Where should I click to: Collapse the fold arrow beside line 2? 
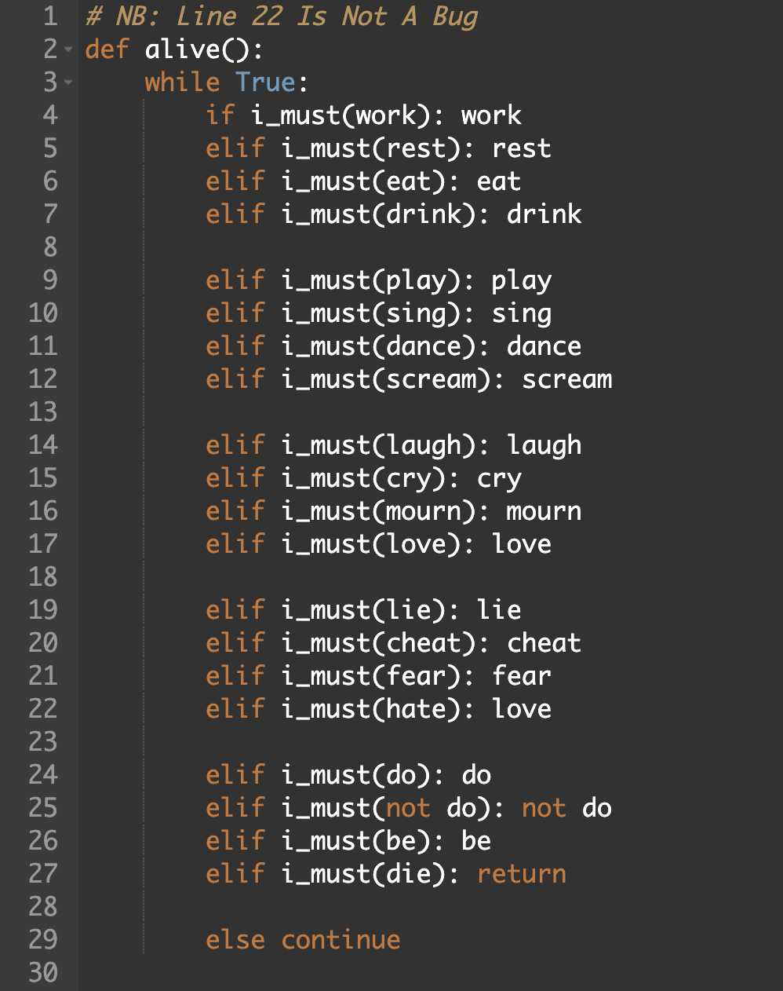coord(68,49)
